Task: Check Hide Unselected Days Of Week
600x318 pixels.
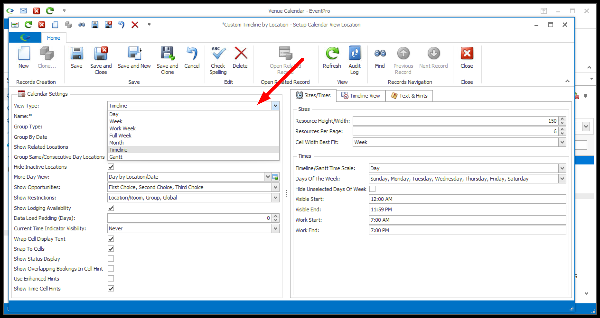Action: (x=372, y=189)
